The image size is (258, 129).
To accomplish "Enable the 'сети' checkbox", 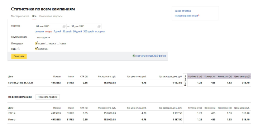I will tap(58, 44).
